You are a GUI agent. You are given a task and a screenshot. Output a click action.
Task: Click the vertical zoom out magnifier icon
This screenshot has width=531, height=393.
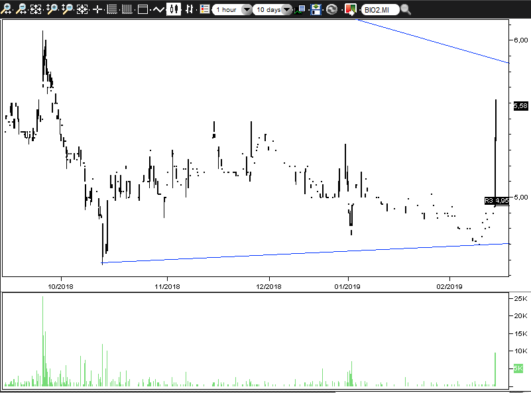(x=67, y=9)
